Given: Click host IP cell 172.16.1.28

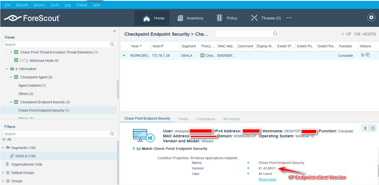Looking at the screenshot, I should 161,55.
